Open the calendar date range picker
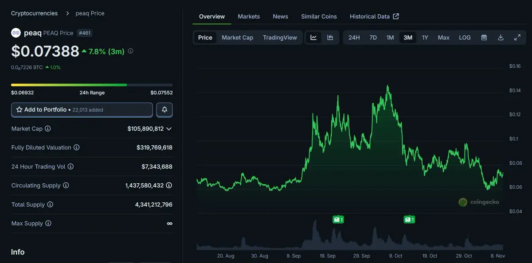The width and height of the screenshot is (532, 263). pyautogui.click(x=484, y=38)
